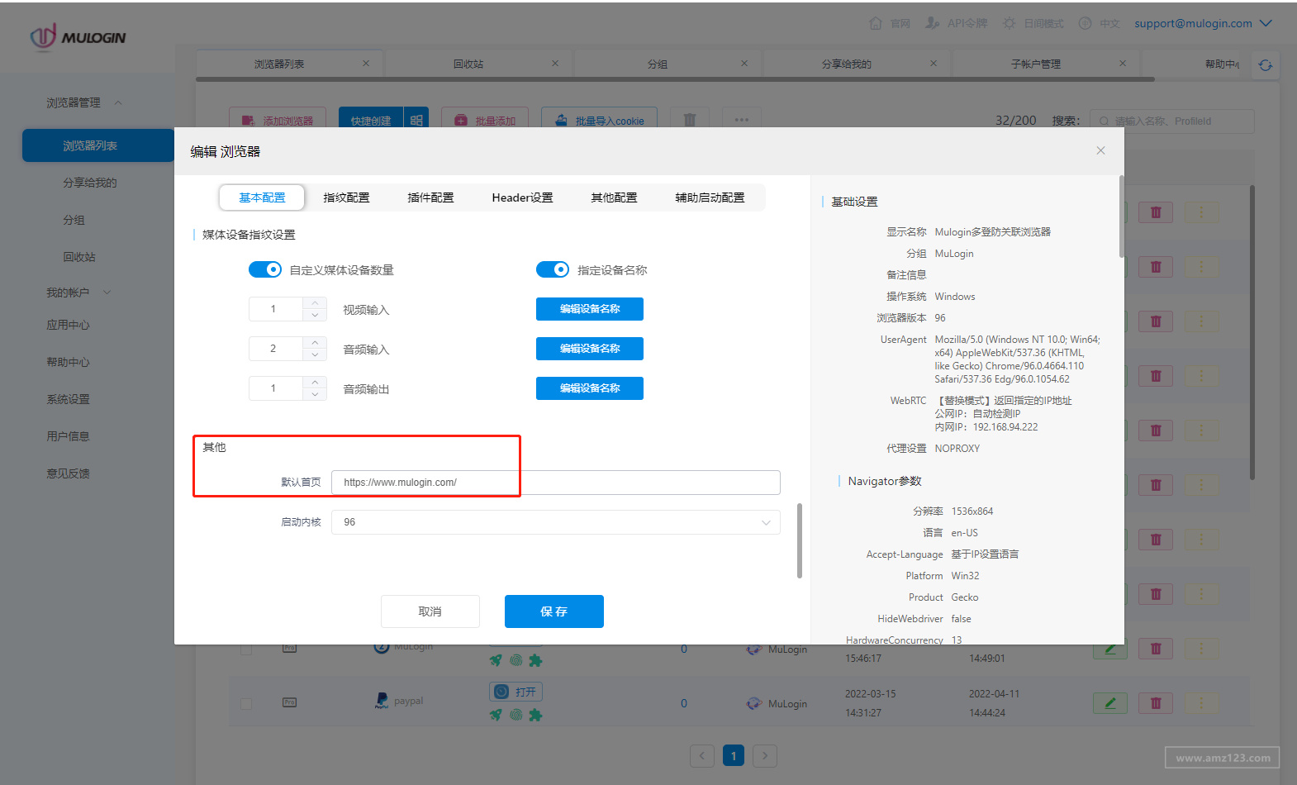Increase 音频输出 count
Viewport: 1297px width, 785px height.
tap(315, 383)
